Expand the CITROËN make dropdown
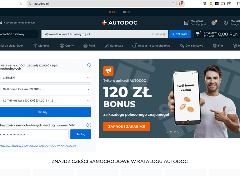 click(x=45, y=78)
